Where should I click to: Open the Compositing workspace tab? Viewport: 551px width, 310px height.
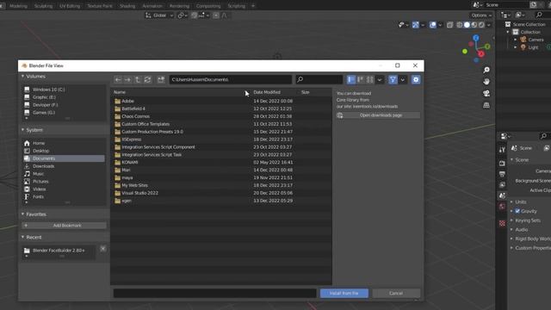tap(208, 6)
